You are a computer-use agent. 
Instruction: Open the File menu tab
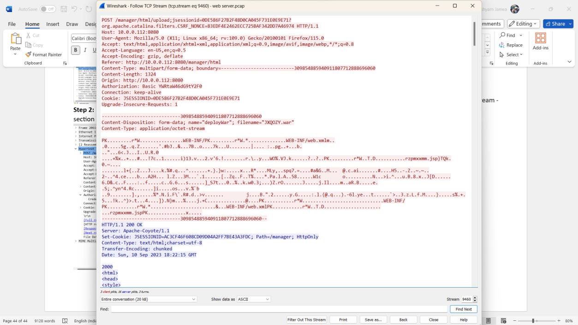coord(12,24)
